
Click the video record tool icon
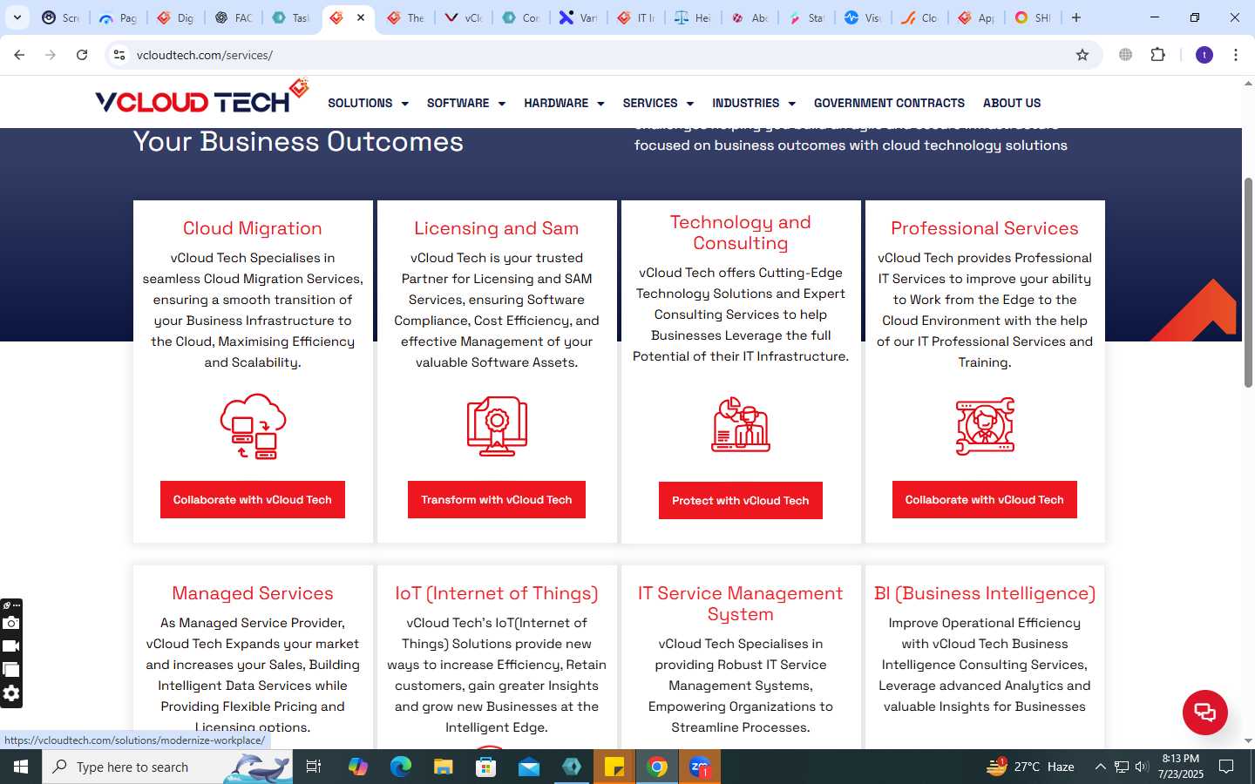click(x=11, y=646)
